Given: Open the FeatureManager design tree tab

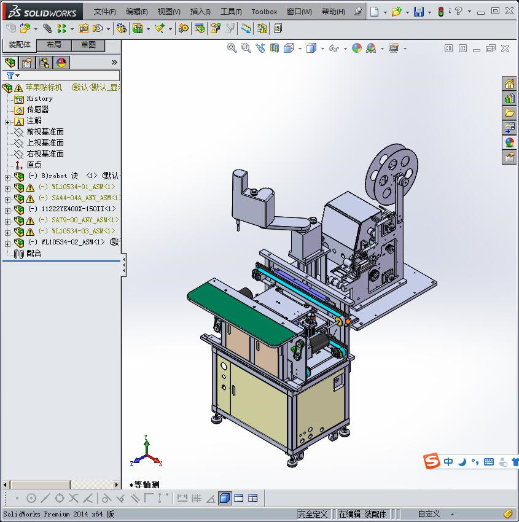Looking at the screenshot, I should [x=10, y=63].
